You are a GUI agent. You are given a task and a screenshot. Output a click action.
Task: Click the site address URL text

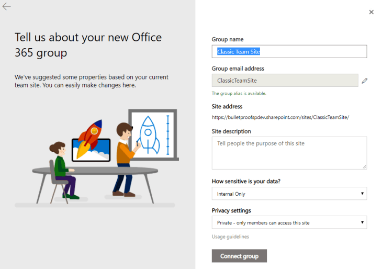[x=280, y=117]
